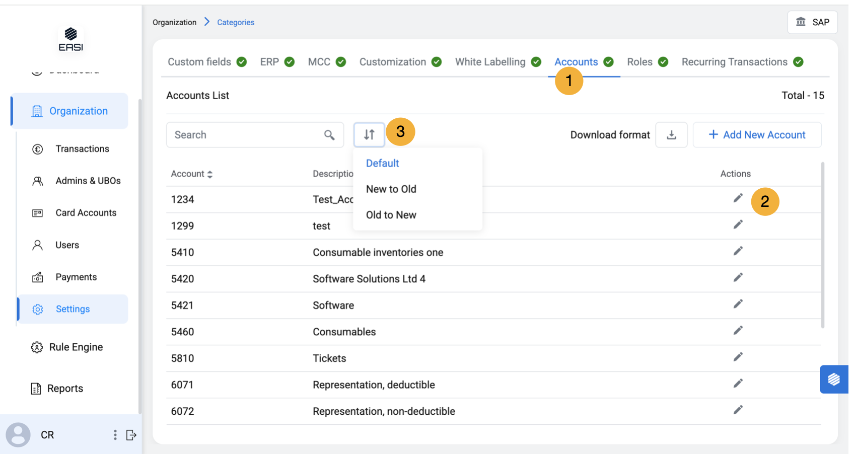The height and width of the screenshot is (454, 854).
Task: Click edit pencil for Tickets account
Action: 738,357
